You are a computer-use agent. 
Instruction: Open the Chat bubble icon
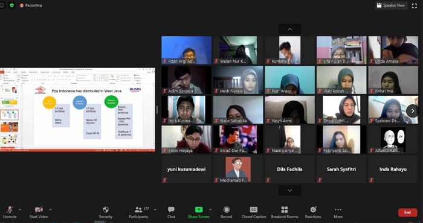click(171, 210)
